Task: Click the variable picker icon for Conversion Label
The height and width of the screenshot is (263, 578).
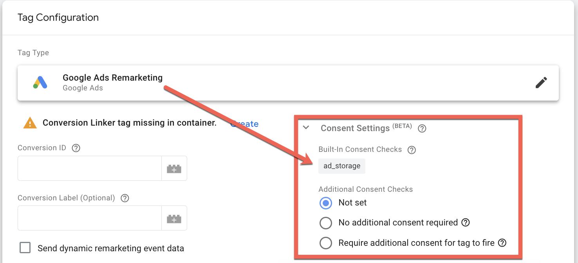Action: point(174,218)
